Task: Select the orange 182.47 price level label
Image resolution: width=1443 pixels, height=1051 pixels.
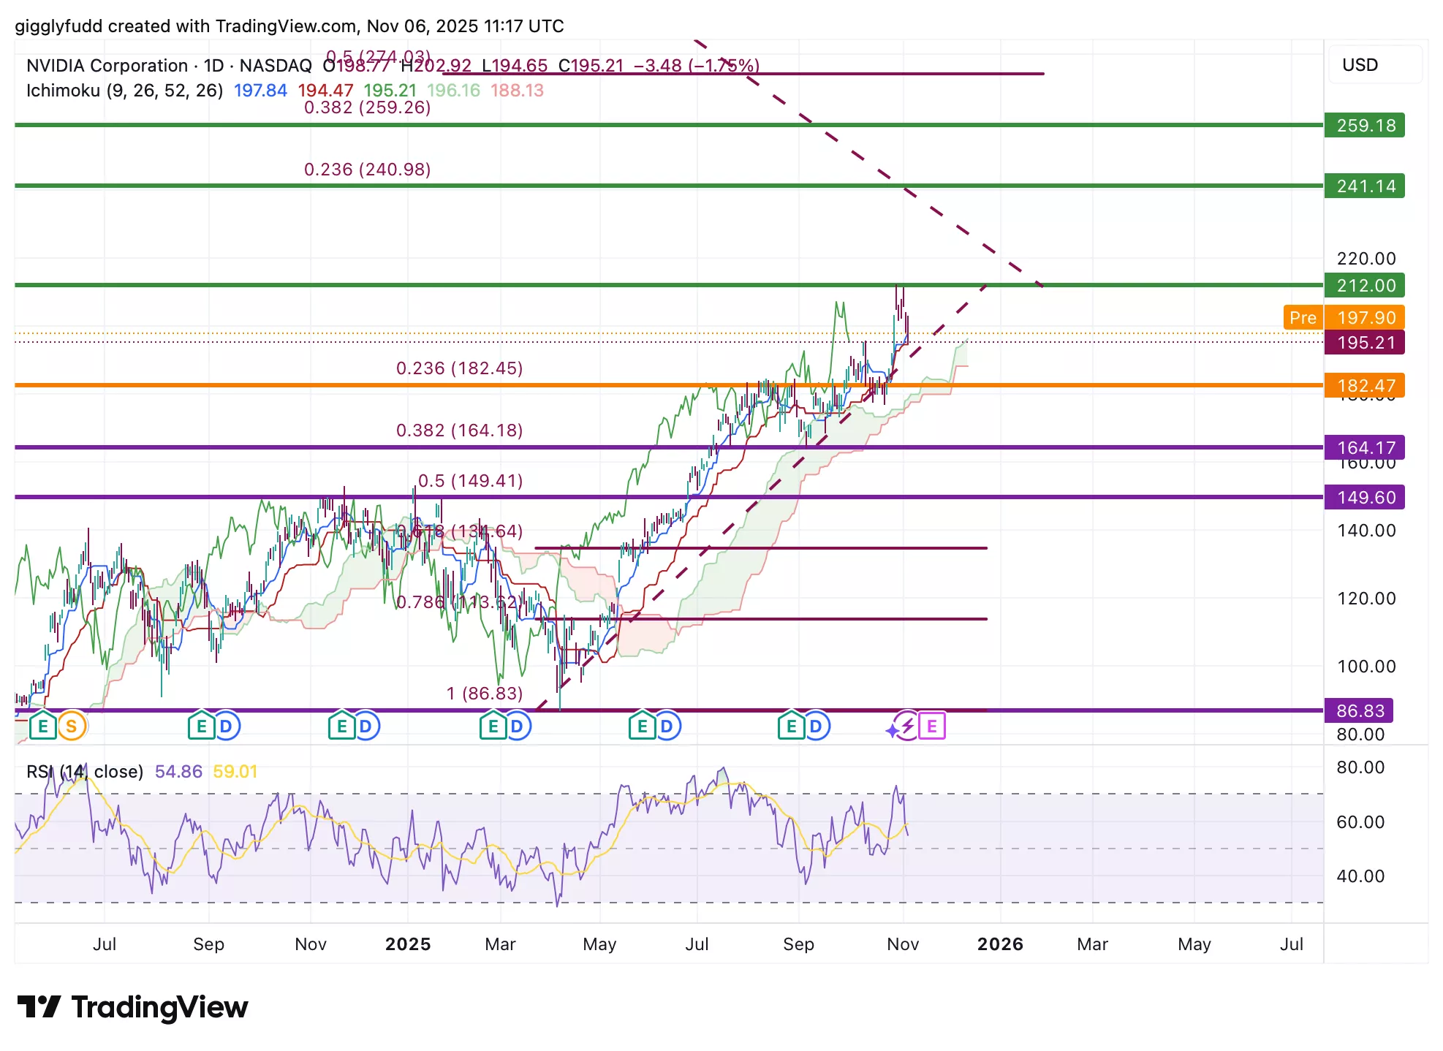Action: coord(1365,386)
